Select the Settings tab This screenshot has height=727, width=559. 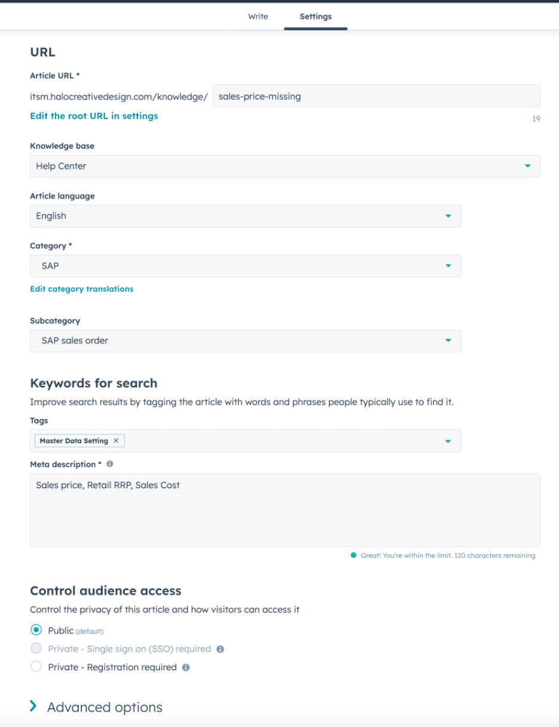coord(315,17)
